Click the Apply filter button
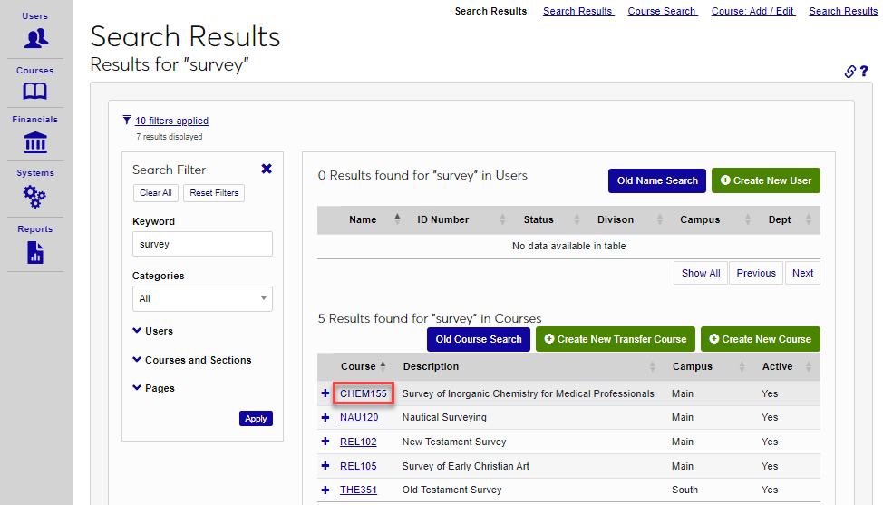 click(256, 419)
